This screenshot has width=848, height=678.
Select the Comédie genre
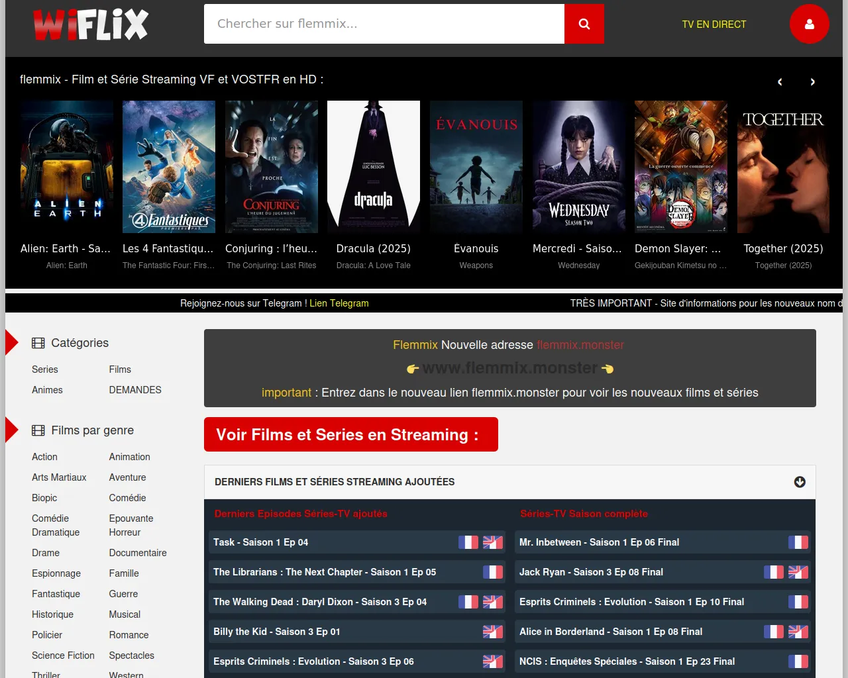point(128,498)
